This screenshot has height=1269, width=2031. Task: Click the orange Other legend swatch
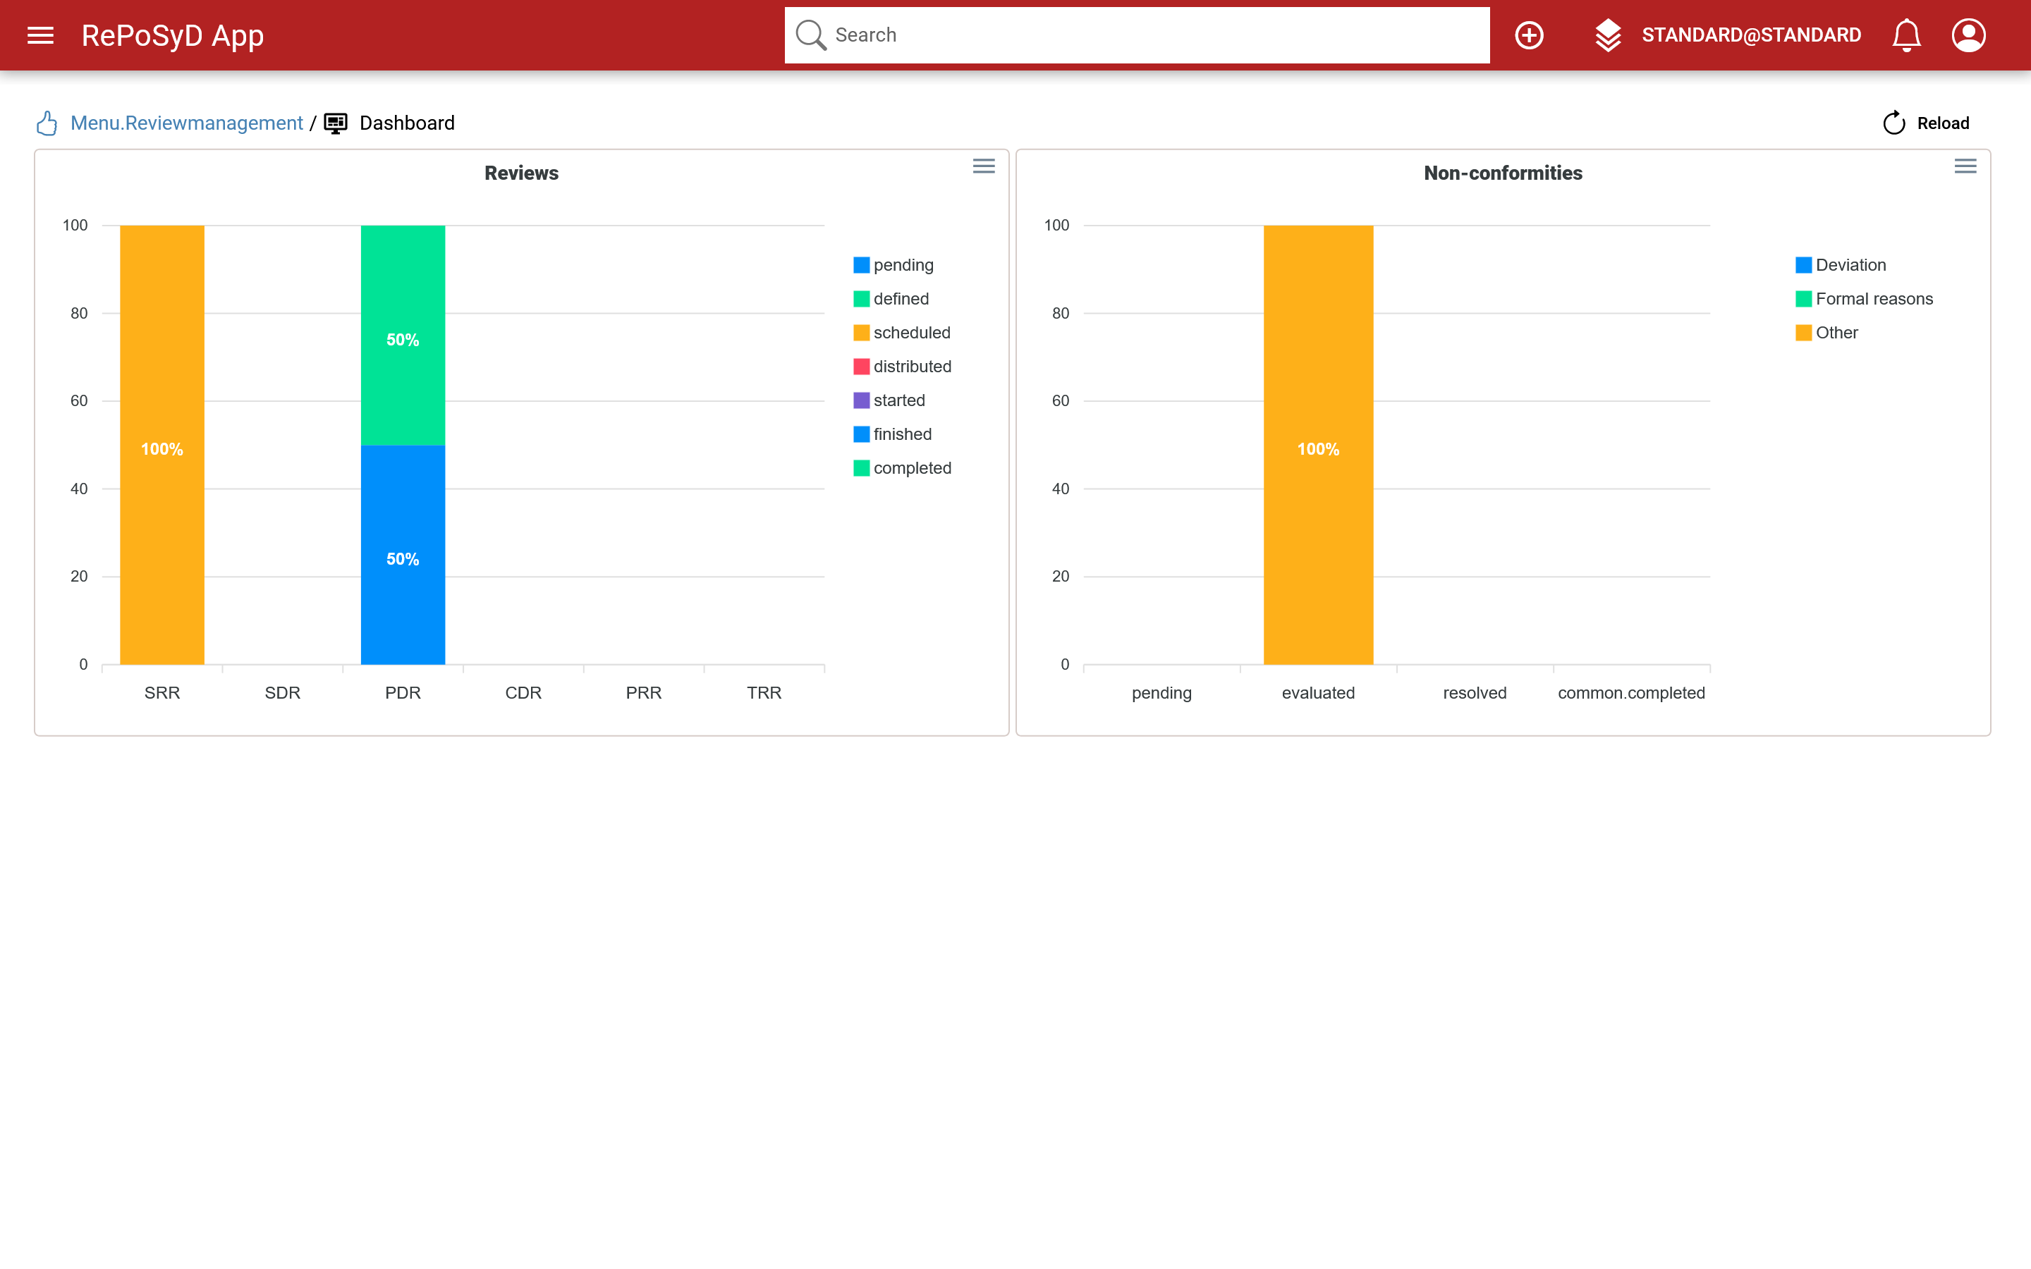click(1803, 333)
